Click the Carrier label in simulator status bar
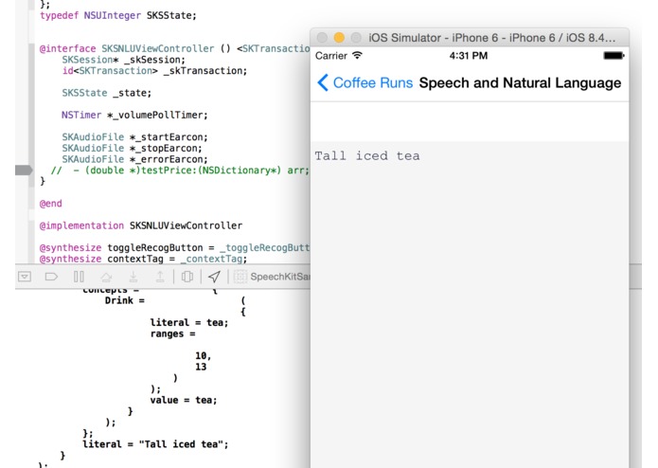Screen dimensions: 658x468 click(x=331, y=55)
